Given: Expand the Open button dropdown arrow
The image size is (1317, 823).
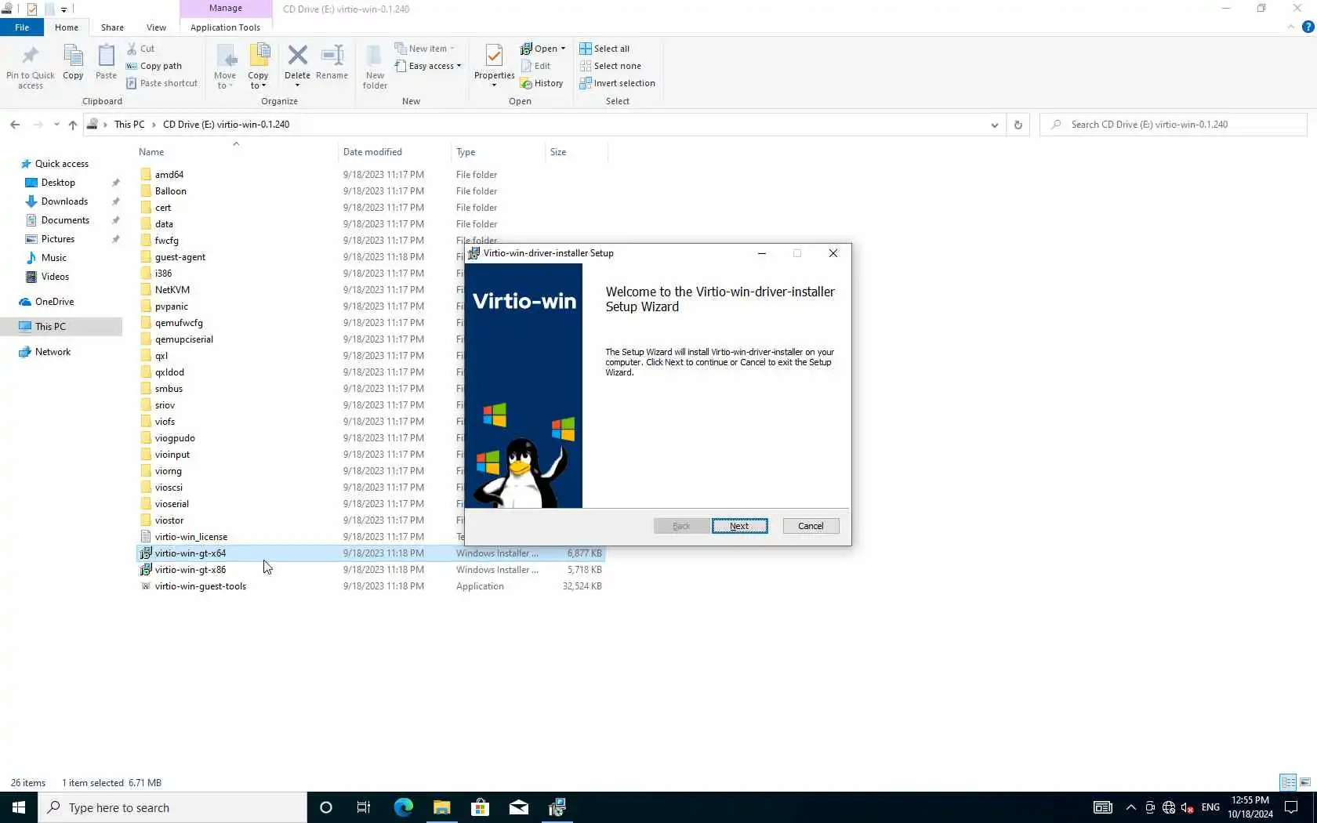Looking at the screenshot, I should [563, 49].
